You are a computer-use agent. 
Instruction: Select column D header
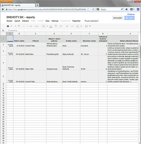click(x=54, y=34)
